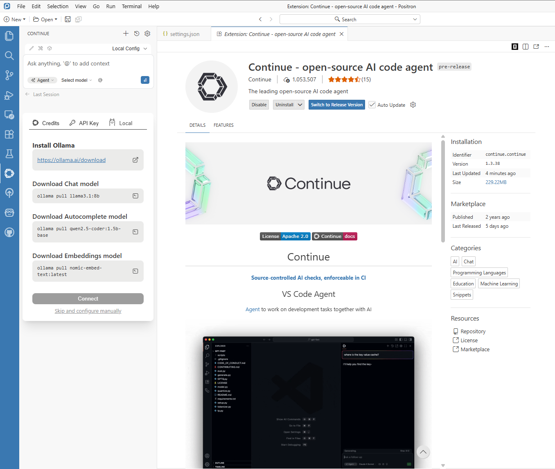Expand the Uninstall dropdown arrow

coord(300,105)
